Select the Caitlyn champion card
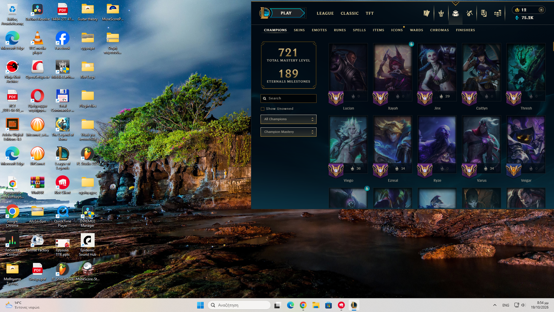554x312 pixels. [x=482, y=72]
